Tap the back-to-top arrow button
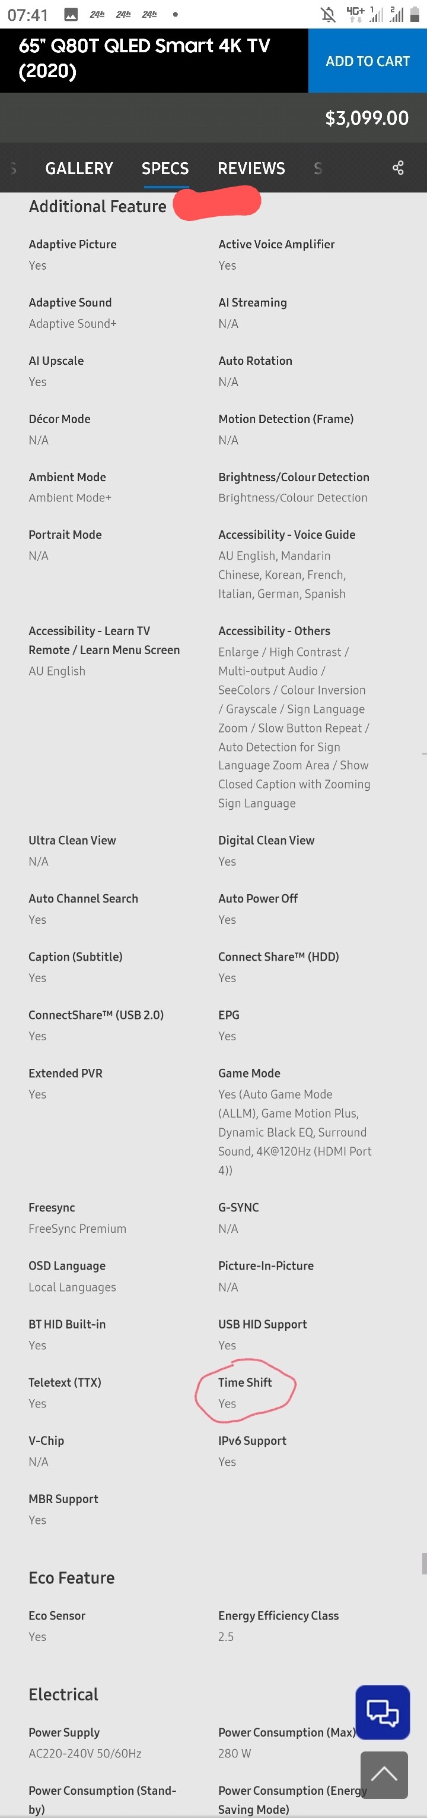The height and width of the screenshot is (1818, 427). pyautogui.click(x=384, y=1774)
